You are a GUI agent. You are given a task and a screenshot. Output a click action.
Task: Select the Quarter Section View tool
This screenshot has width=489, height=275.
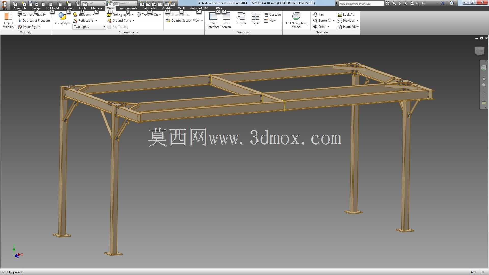point(183,21)
